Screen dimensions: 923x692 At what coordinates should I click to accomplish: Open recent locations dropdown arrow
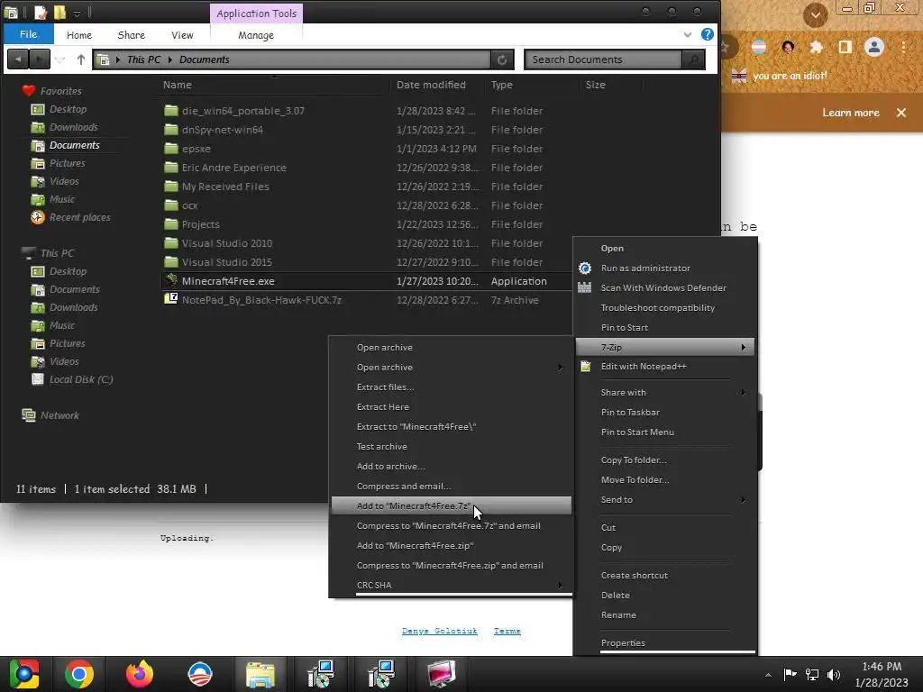click(x=59, y=59)
